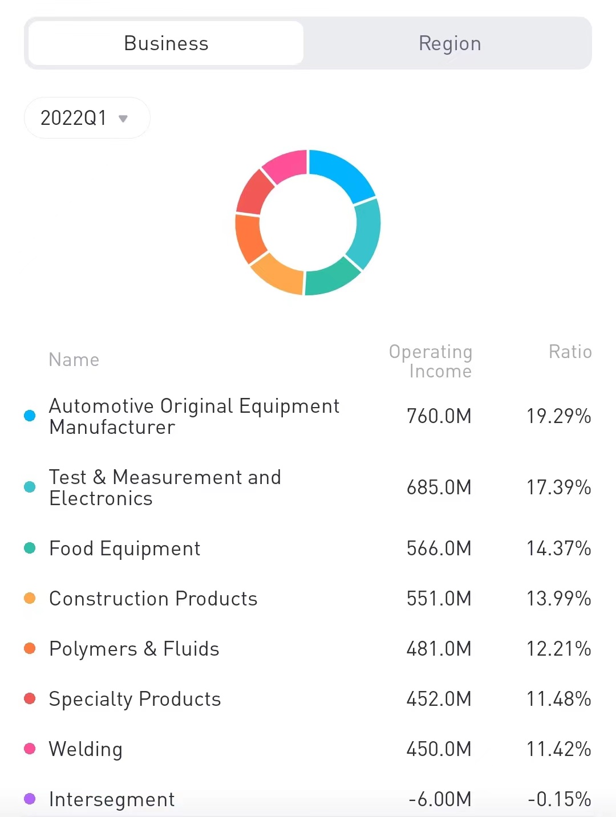Click the dropdown arrow beside 2022Q1
616x817 pixels.
[x=123, y=119]
